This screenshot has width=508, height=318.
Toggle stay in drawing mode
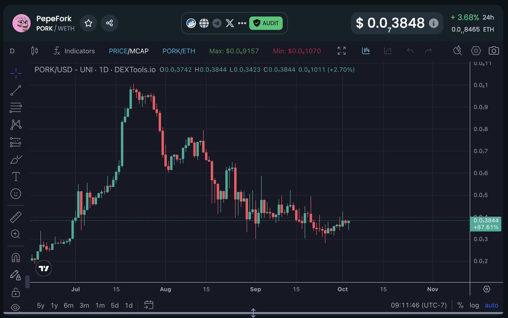coord(16,275)
